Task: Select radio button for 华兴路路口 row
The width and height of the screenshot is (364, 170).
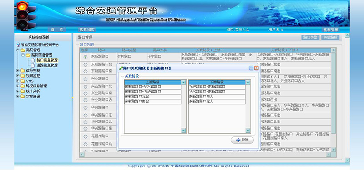Action: point(86,107)
